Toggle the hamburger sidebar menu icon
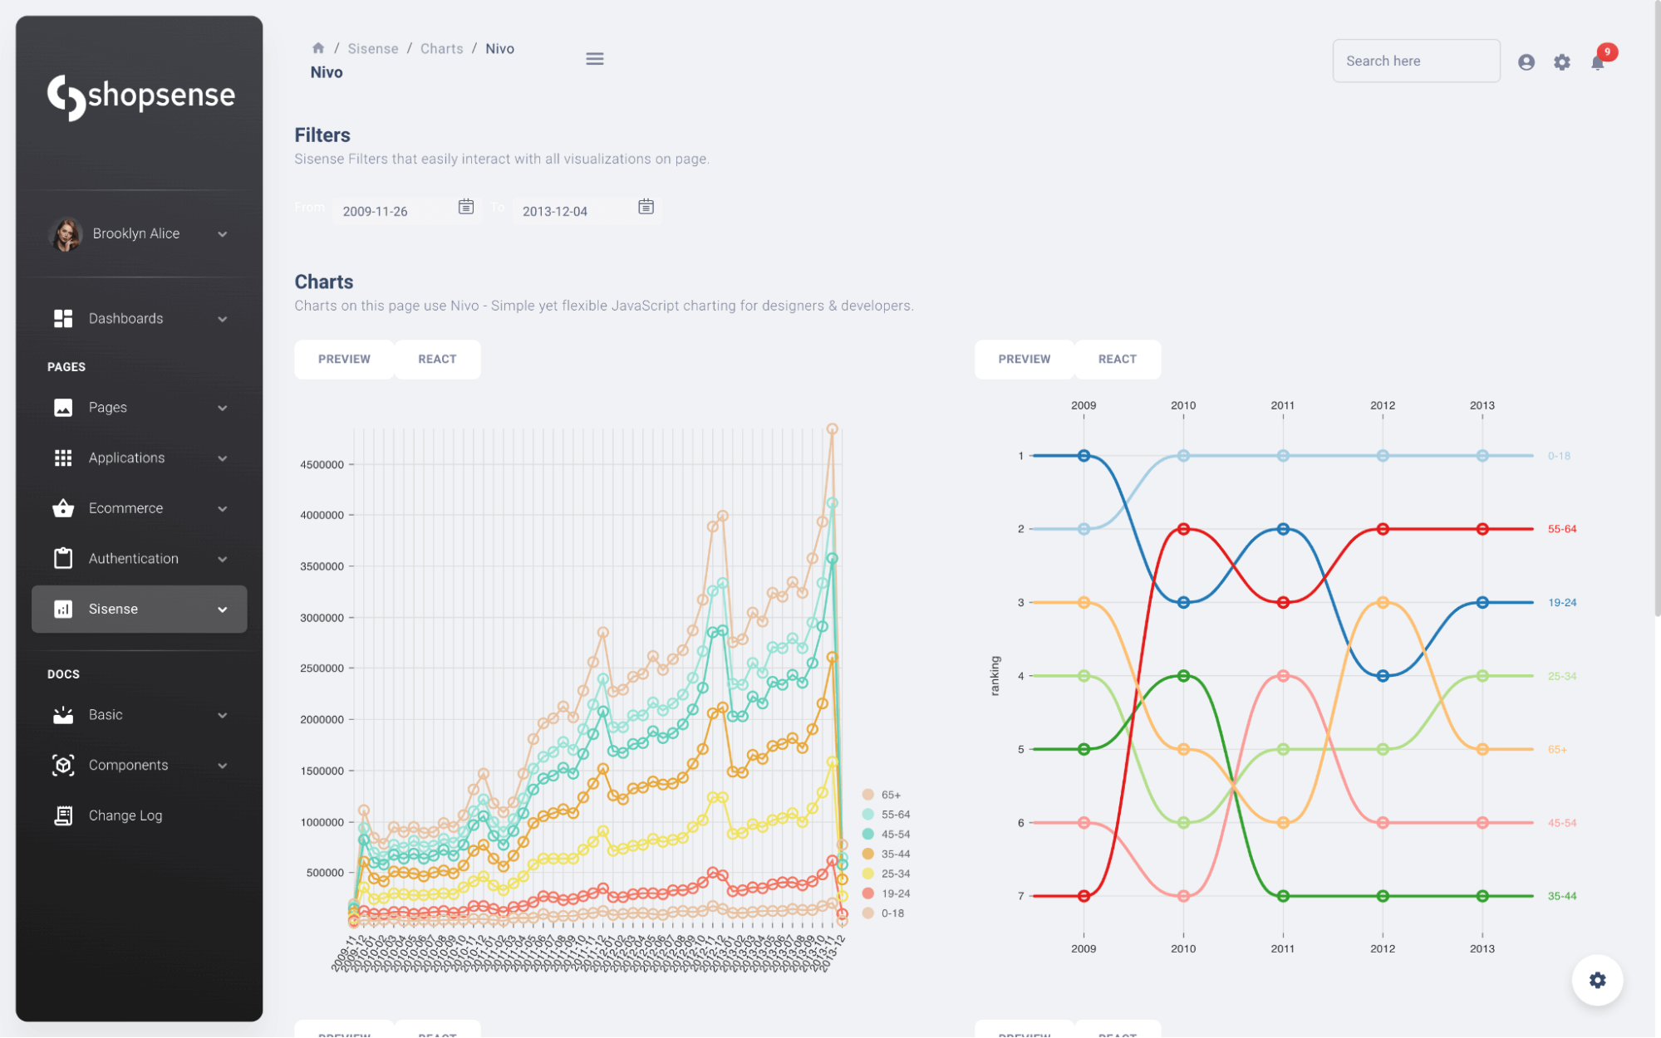 [594, 59]
